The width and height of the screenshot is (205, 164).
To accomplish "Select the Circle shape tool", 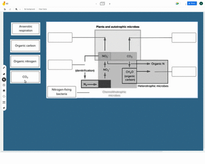I will (4, 97).
